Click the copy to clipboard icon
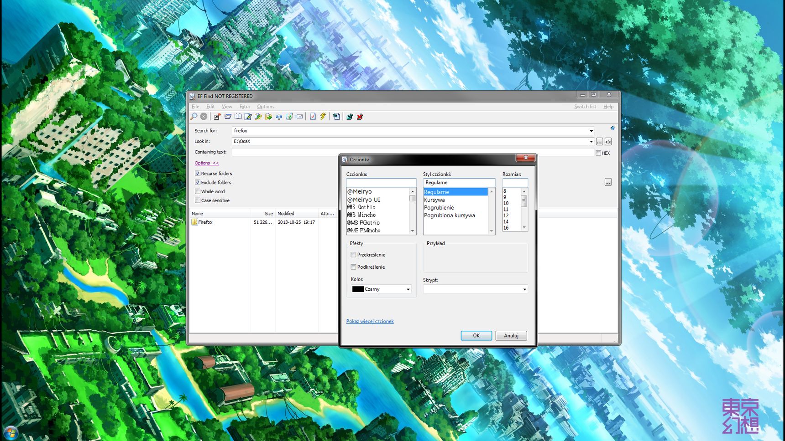 coord(336,117)
